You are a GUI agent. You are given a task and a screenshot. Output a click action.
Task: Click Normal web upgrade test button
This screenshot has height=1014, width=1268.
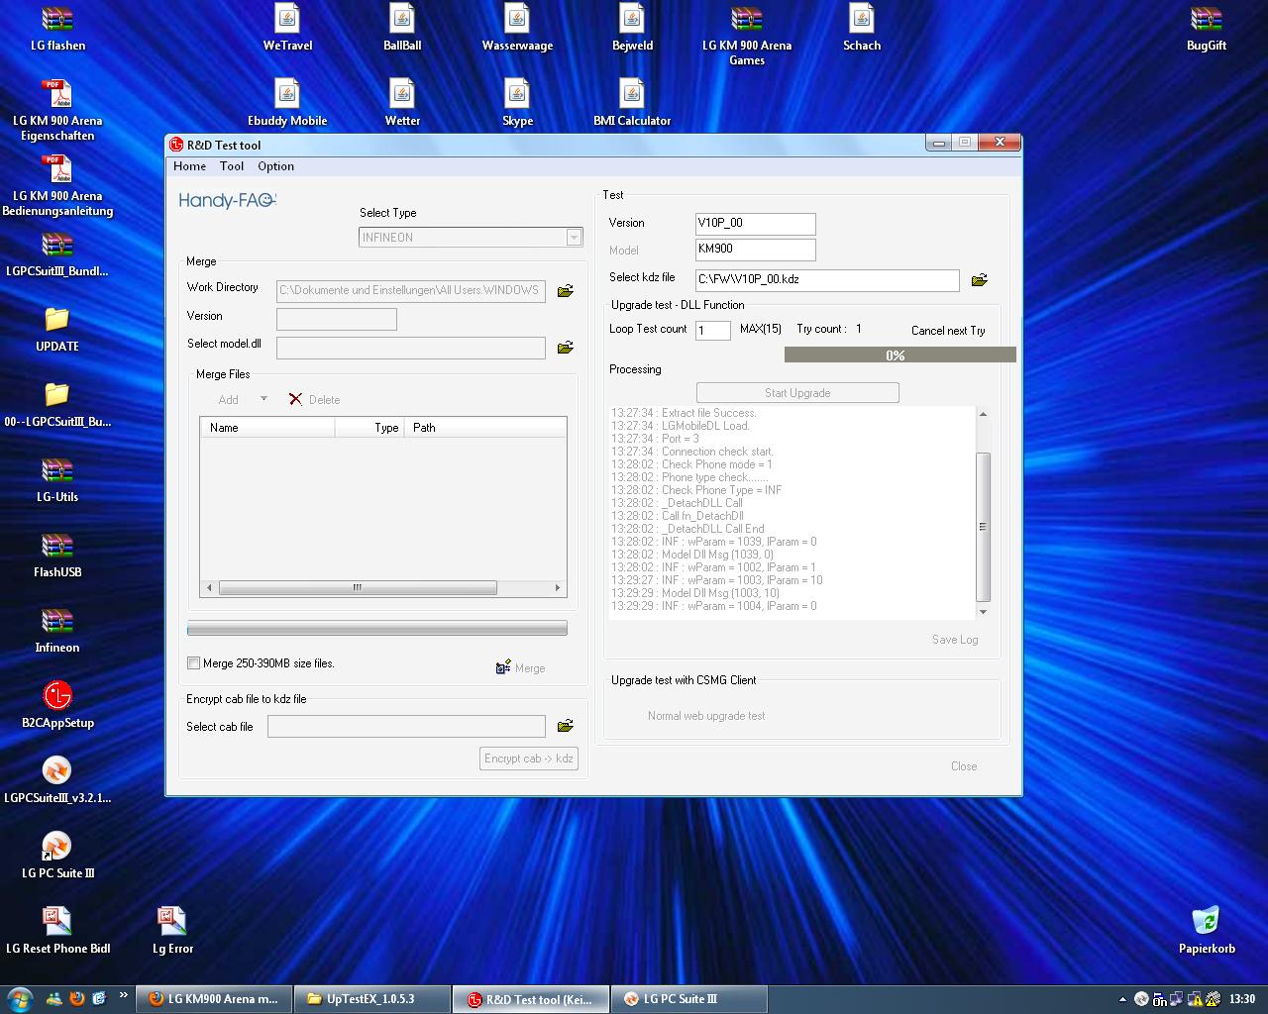coord(706,716)
